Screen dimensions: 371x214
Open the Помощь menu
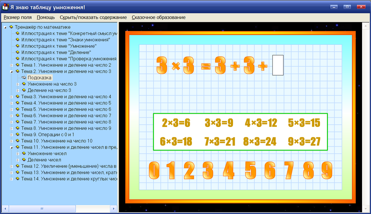[x=46, y=17]
